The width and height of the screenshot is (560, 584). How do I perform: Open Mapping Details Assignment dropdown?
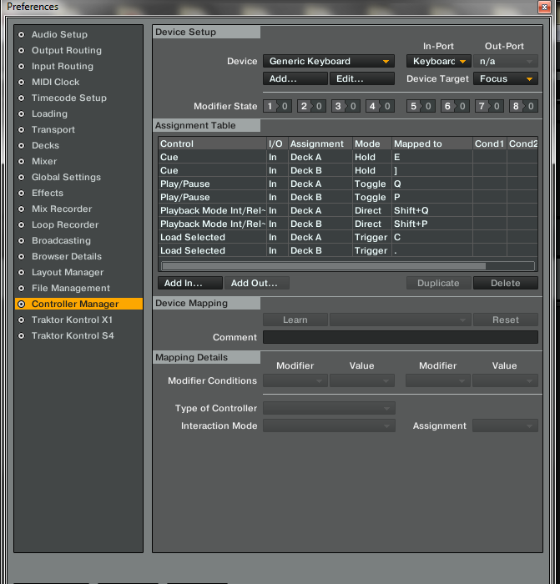[x=505, y=425]
